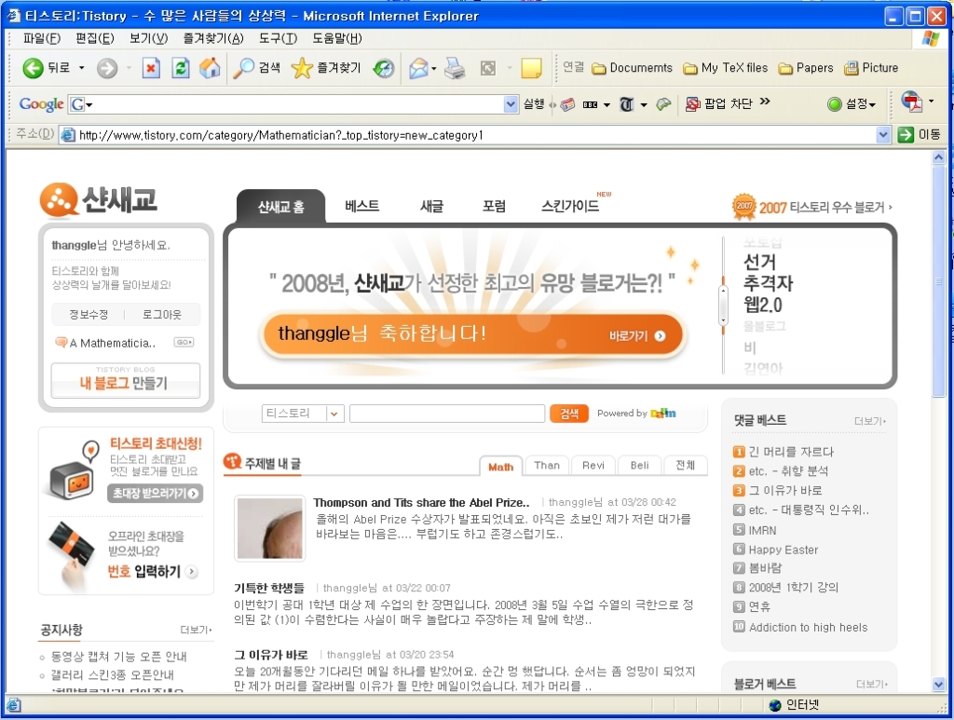Expand the T icon dropdown arrow
Screen dimensions: 954x720
644,104
